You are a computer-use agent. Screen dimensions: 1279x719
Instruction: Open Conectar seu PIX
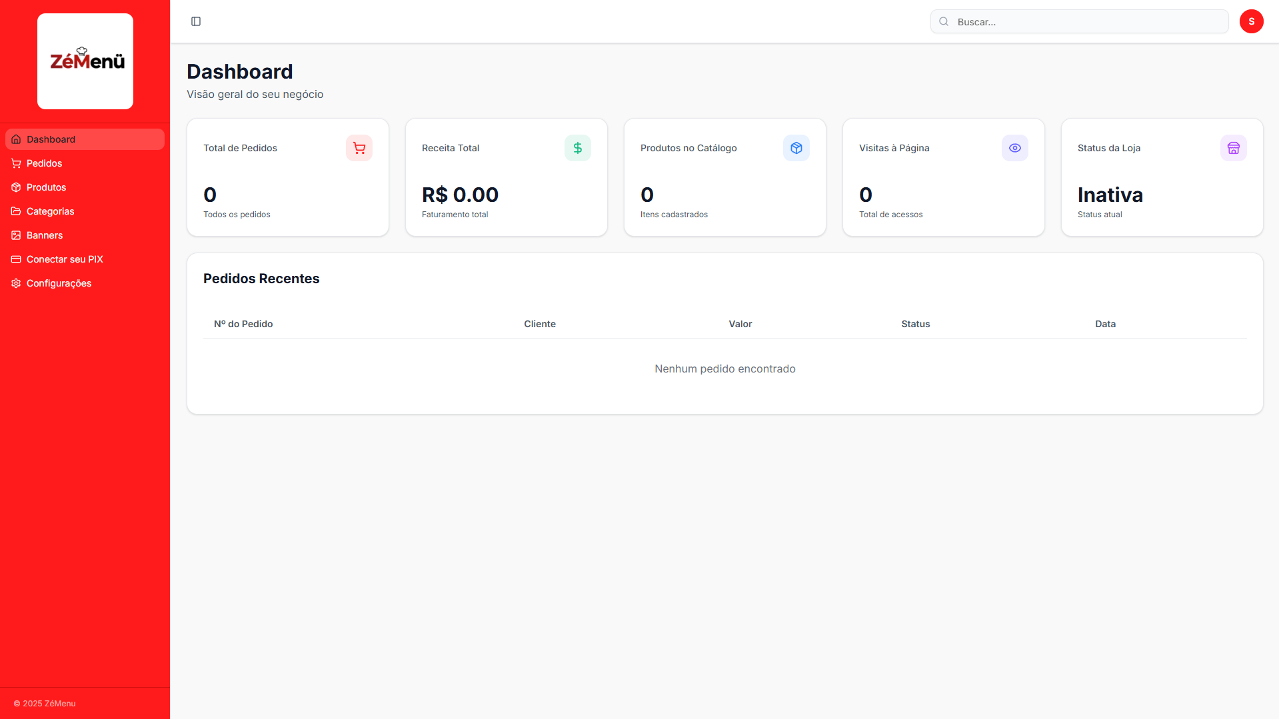coord(65,259)
